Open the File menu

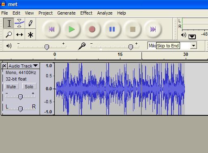4,13
